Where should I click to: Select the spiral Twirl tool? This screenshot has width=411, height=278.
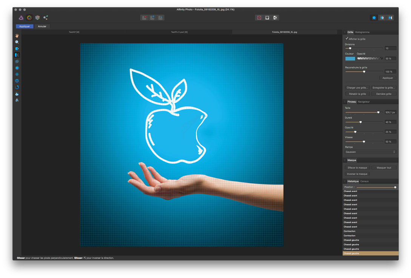click(x=17, y=61)
